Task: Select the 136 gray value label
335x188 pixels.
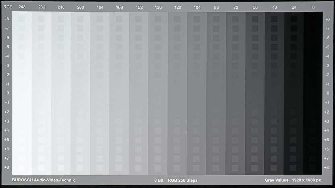Action: [158, 7]
